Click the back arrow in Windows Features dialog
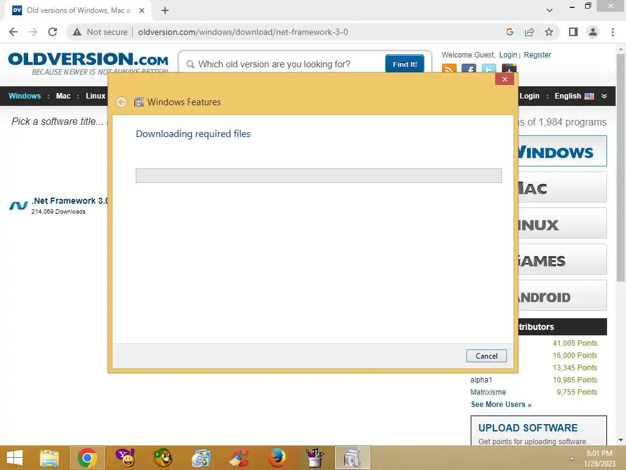The height and width of the screenshot is (470, 626). (122, 102)
